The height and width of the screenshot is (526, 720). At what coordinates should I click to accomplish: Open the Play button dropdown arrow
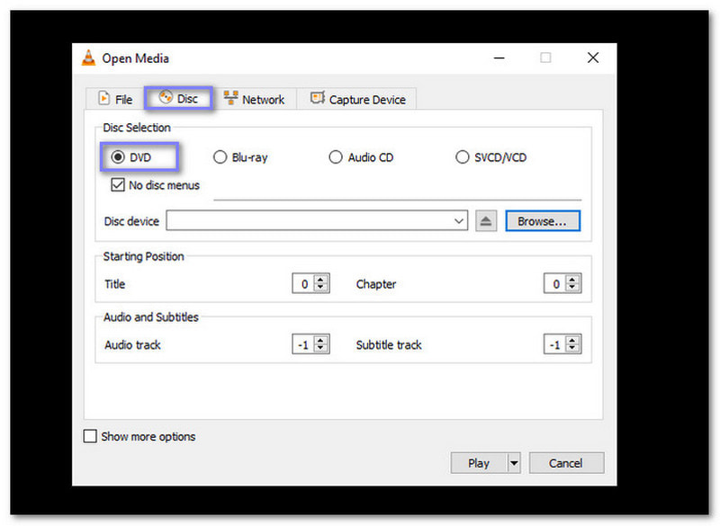pos(514,463)
